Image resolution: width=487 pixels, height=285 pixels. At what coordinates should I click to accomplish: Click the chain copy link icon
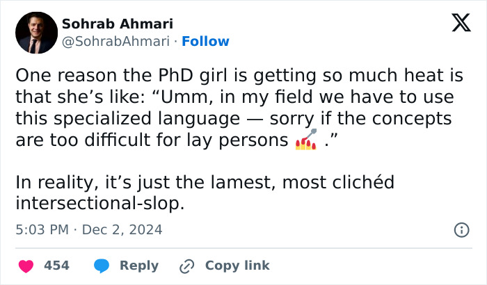click(x=186, y=266)
